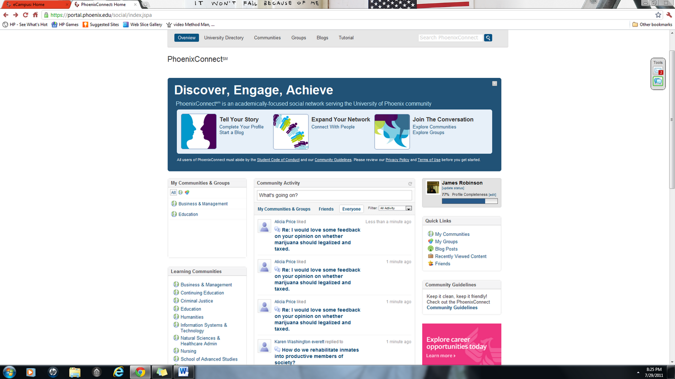675x379 pixels.
Task: Click Learn more on the career banner
Action: tap(440, 356)
